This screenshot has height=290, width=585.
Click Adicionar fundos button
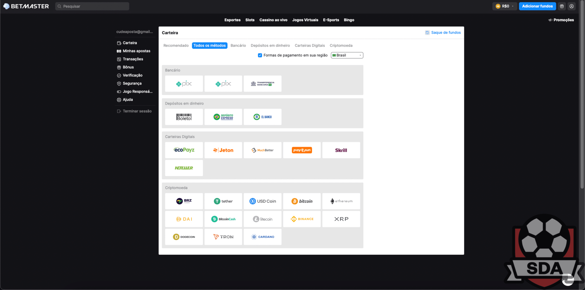537,6
